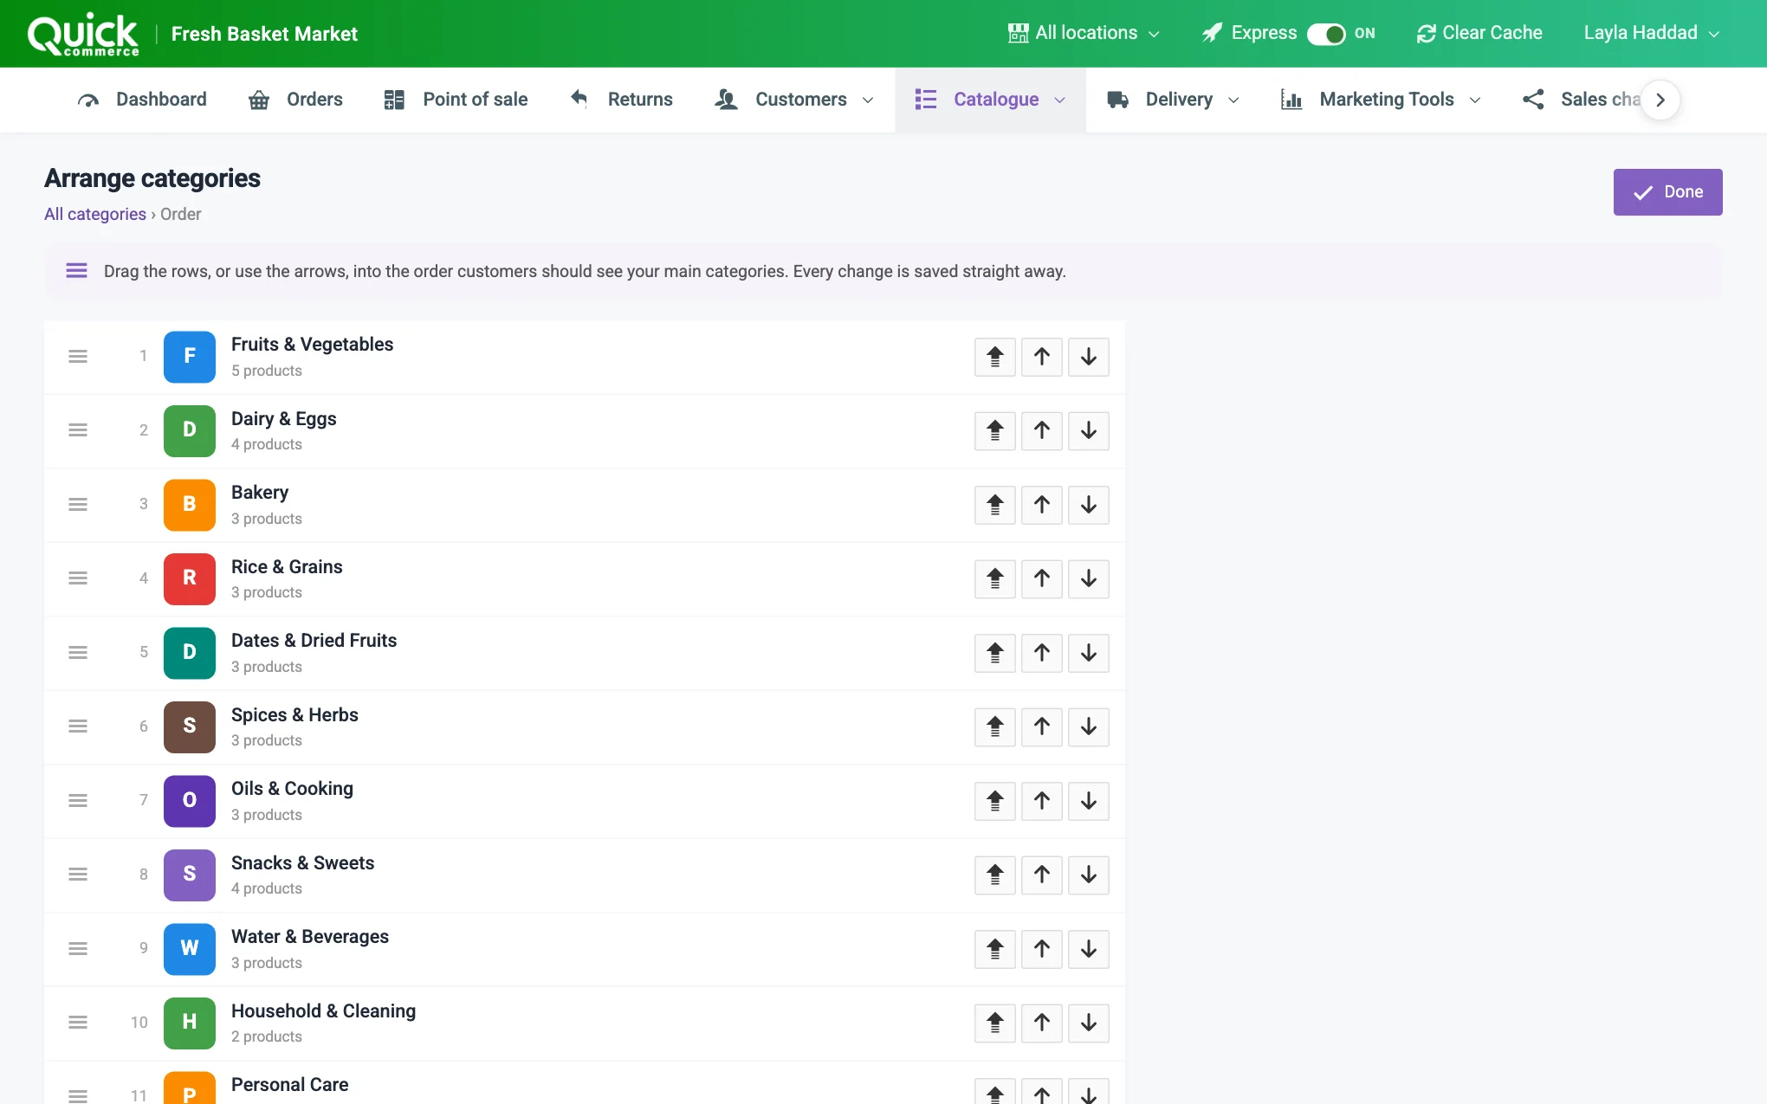Click the blue F category swatch
Screen dimensions: 1767x1104
click(x=190, y=357)
